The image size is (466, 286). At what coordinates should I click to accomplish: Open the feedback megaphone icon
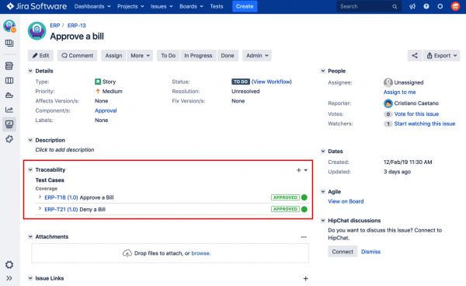click(412, 6)
